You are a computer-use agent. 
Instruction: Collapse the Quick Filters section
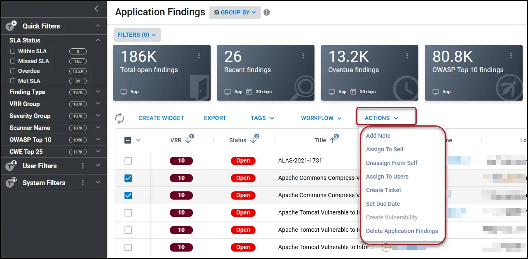point(98,26)
